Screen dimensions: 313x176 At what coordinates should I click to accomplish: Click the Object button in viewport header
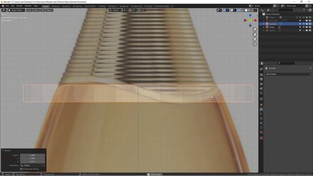(x=49, y=10)
